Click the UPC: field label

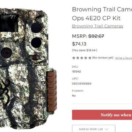tap(75, 79)
